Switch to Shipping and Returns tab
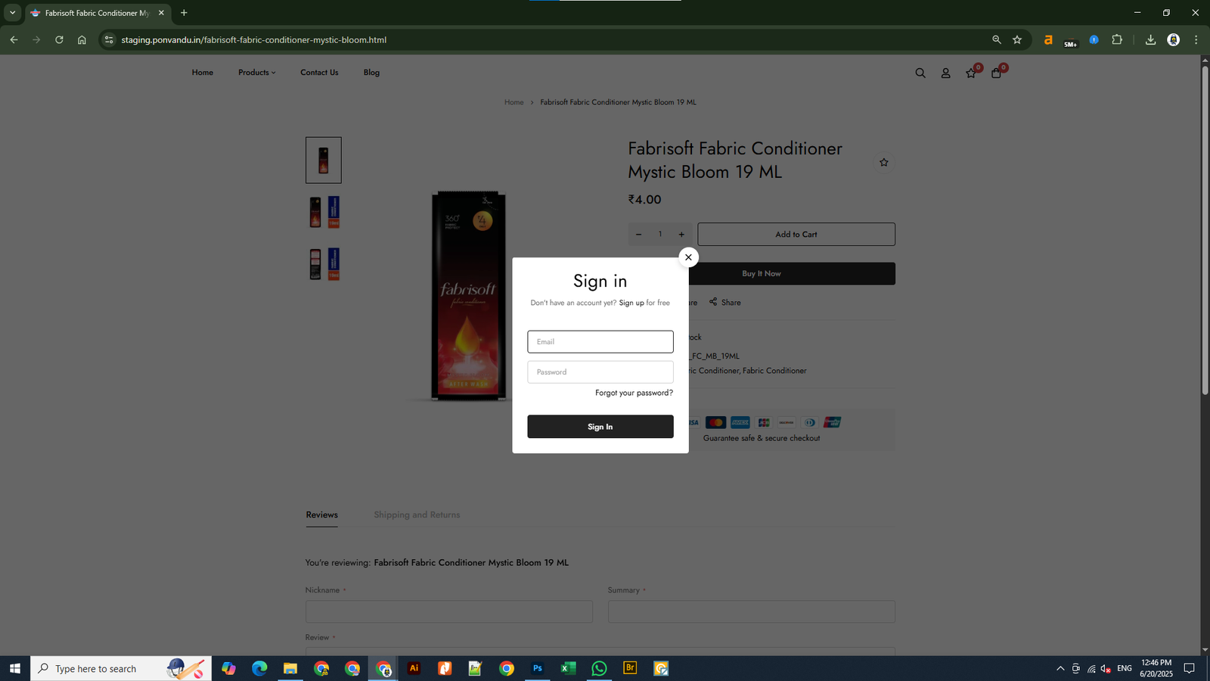This screenshot has width=1210, height=681. (417, 515)
